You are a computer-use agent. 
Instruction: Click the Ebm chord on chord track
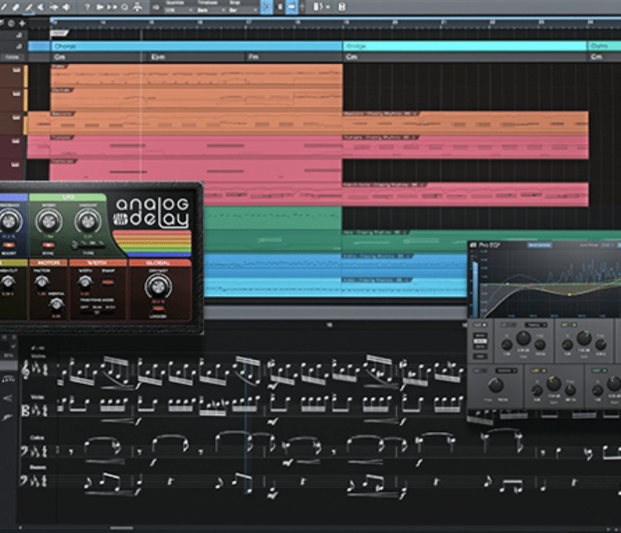(x=157, y=57)
